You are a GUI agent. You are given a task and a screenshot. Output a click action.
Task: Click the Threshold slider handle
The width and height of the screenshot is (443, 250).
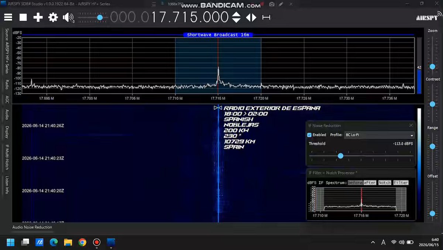340,156
